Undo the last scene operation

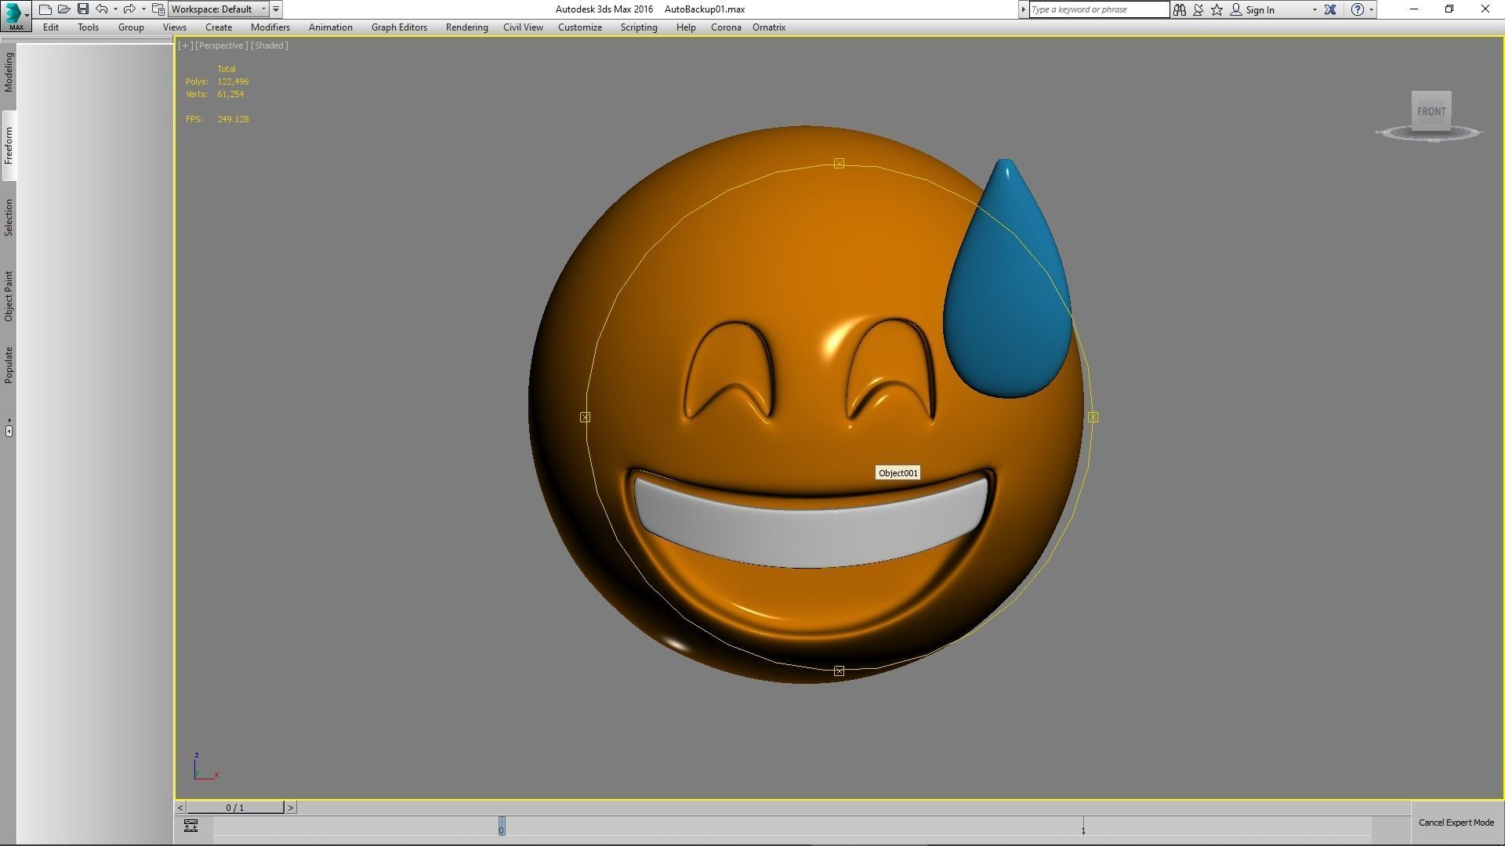click(102, 9)
